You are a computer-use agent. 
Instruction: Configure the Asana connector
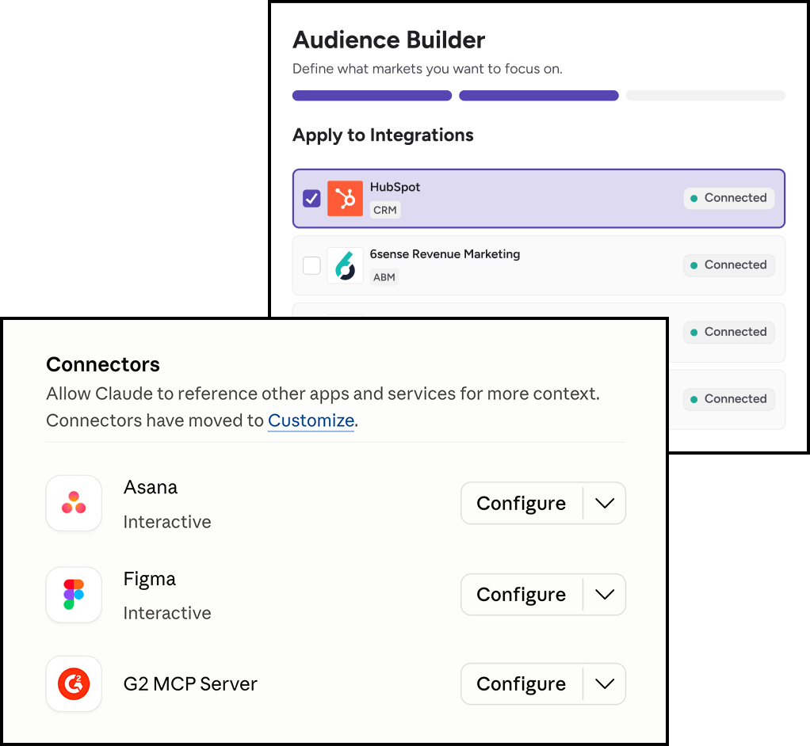[522, 503]
